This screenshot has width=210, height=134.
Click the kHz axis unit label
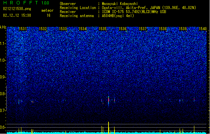coord(3,27)
